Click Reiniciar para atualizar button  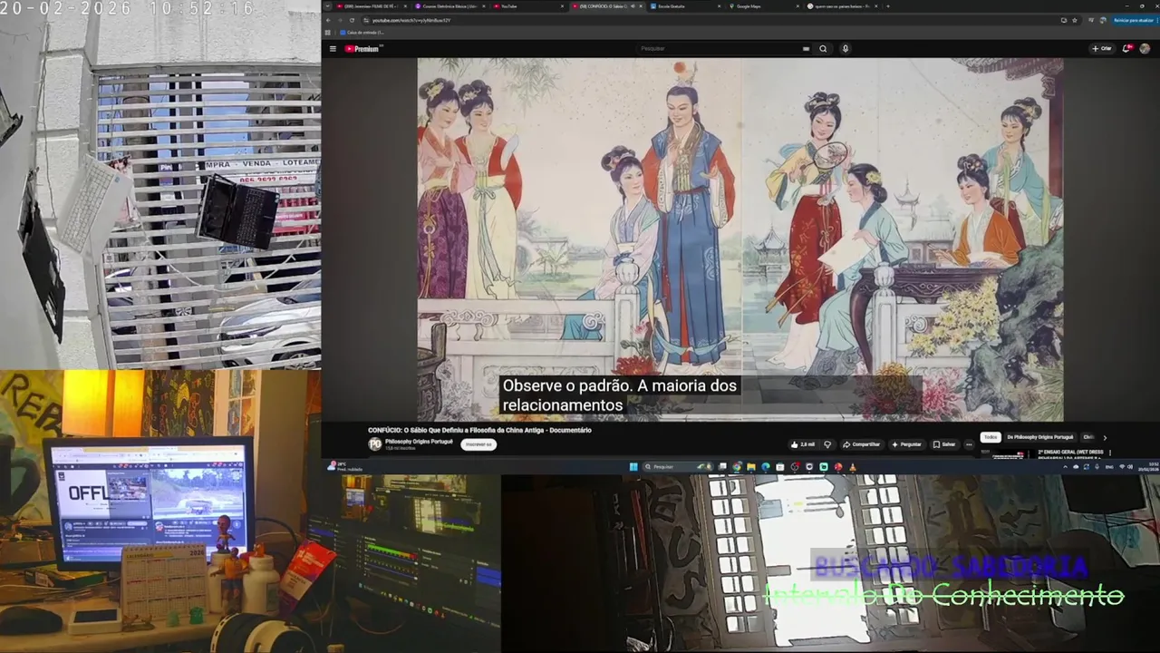coord(1134,20)
